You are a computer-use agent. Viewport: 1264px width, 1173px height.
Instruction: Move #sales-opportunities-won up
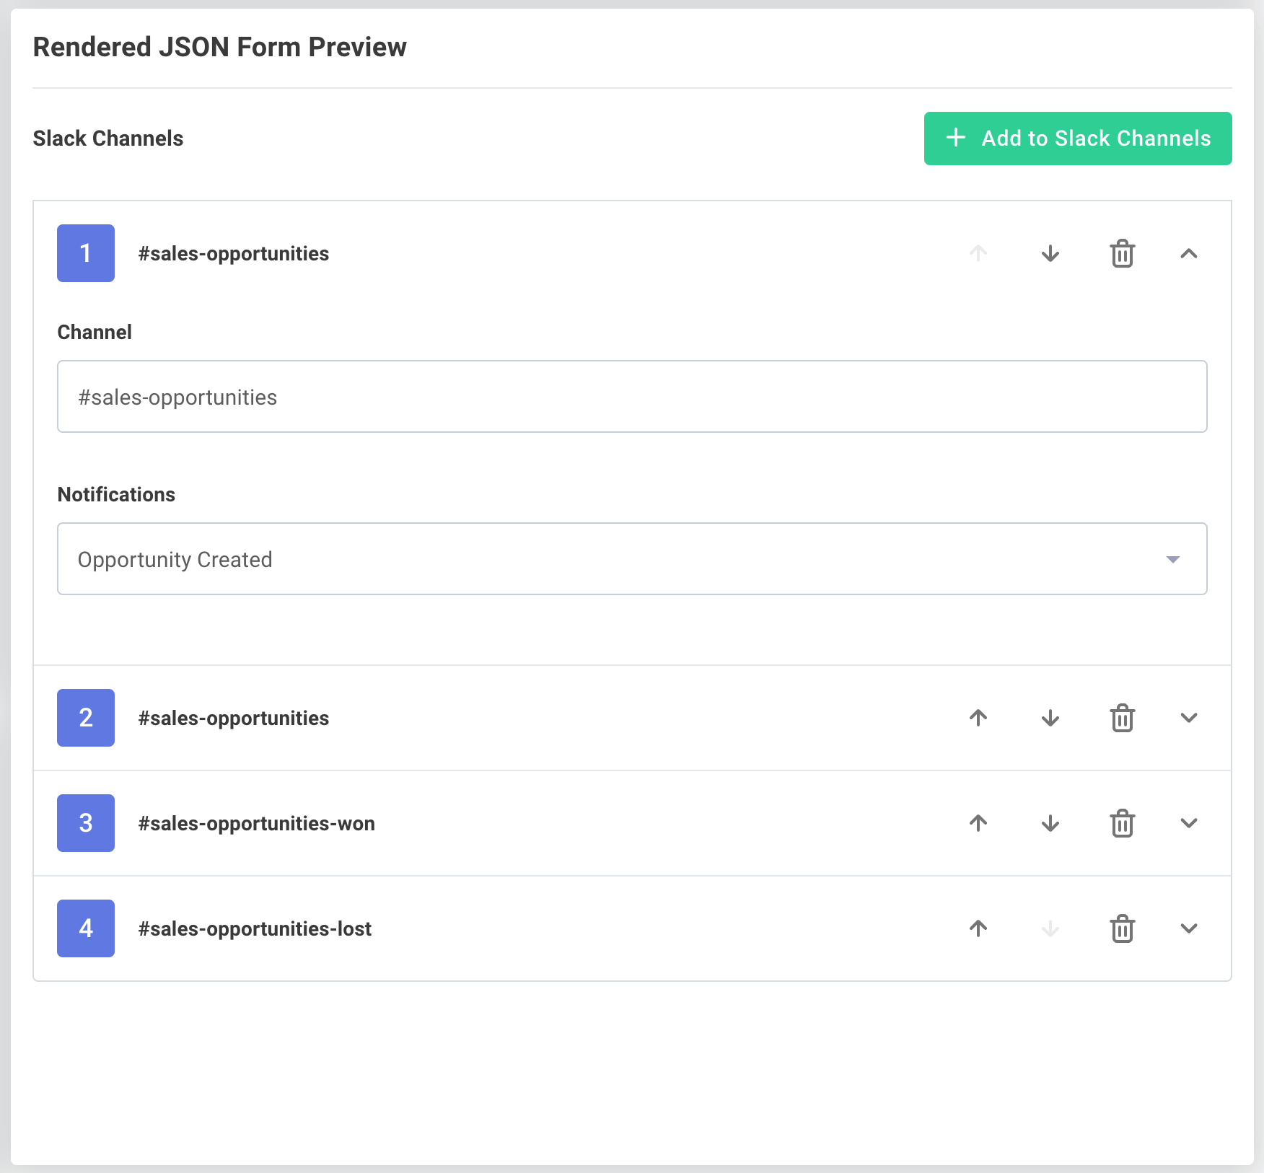pos(978,823)
